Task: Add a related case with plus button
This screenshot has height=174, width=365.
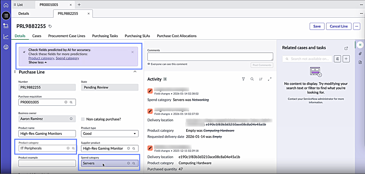Action: pos(346,59)
